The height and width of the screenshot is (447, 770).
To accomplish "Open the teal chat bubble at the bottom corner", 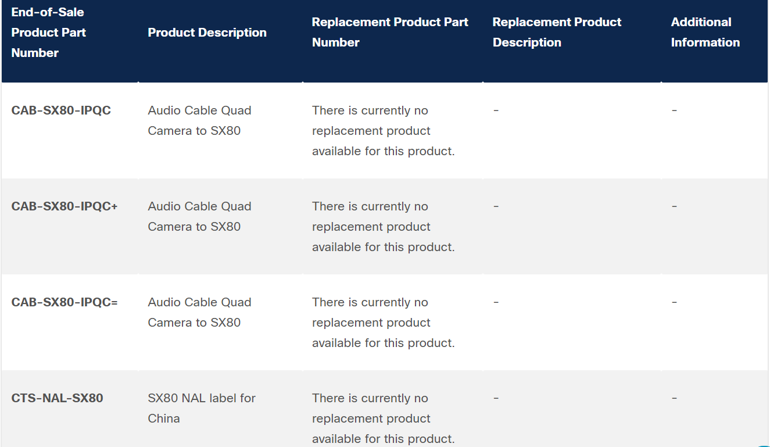I will click(x=764, y=445).
